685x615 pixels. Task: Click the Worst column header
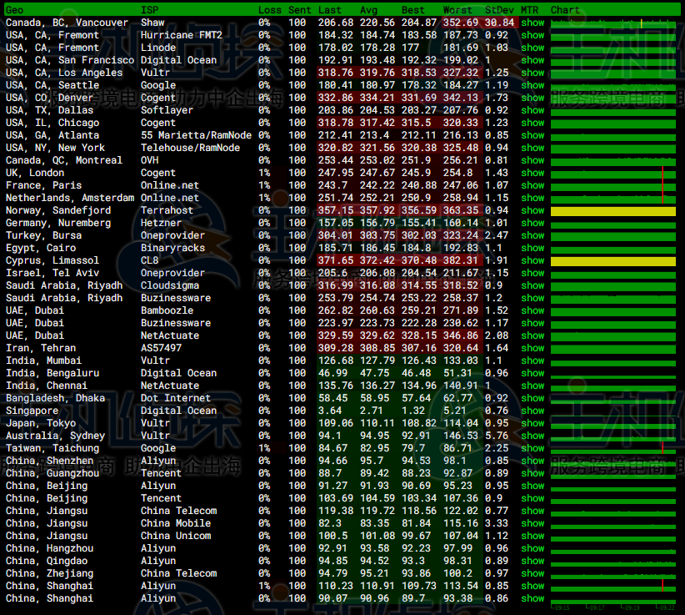point(457,10)
